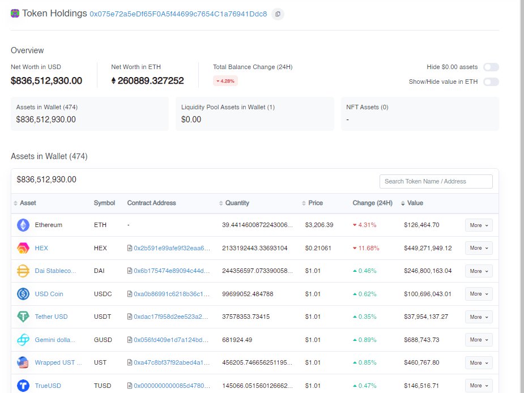The image size is (524, 393).
Task: Click the page vertical scrollbar
Action: click(x=522, y=197)
